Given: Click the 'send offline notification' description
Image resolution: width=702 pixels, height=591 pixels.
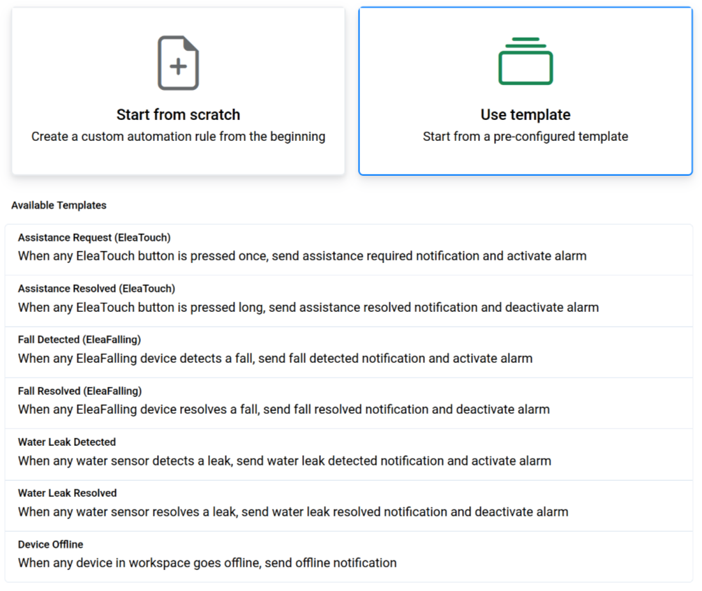Looking at the screenshot, I should tap(207, 562).
